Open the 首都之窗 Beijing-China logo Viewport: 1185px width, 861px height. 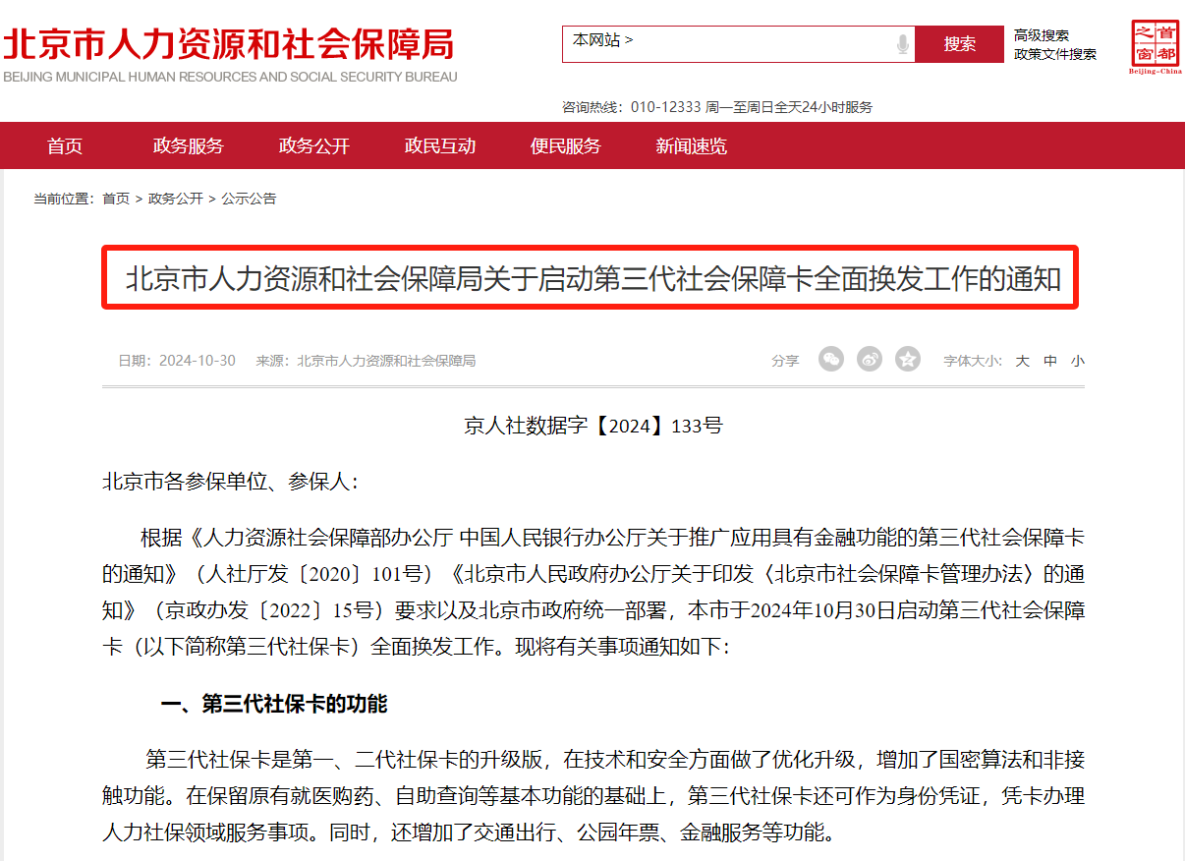pos(1155,47)
